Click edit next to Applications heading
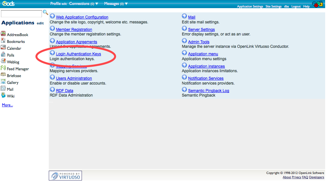Viewport: 331px width, 187px height. click(x=40, y=23)
